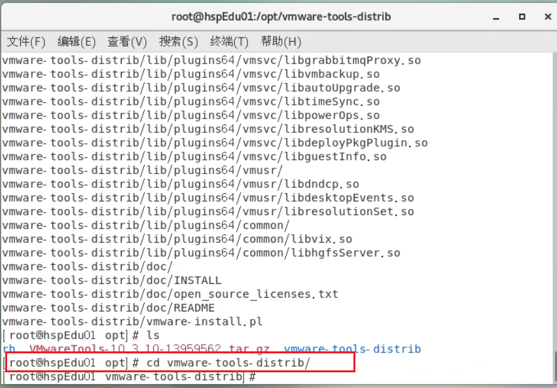Open the 帮助(H) menu
The height and width of the screenshot is (388, 557).
pos(281,41)
